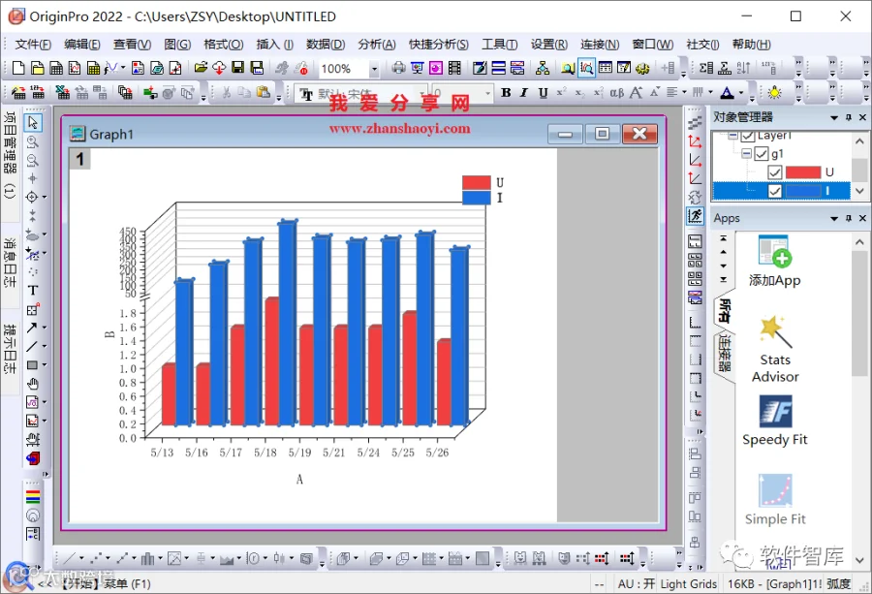Open the 工具(T) menu
The height and width of the screenshot is (594, 872).
coord(499,44)
